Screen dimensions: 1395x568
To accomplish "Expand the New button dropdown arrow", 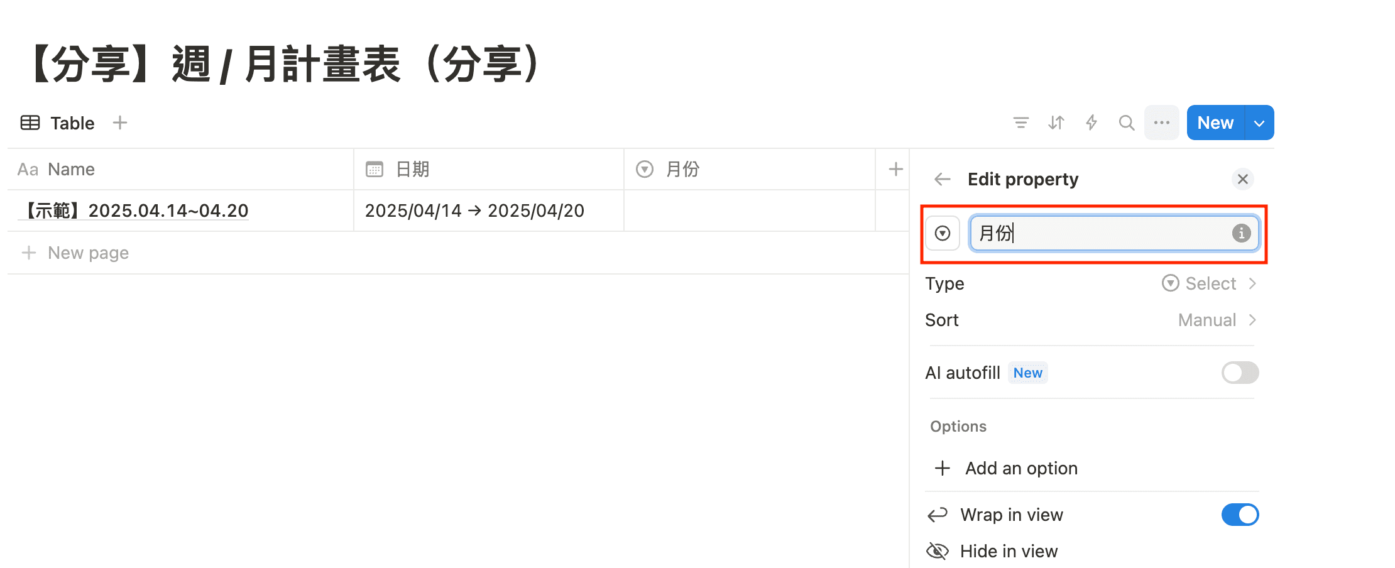I will (1259, 123).
